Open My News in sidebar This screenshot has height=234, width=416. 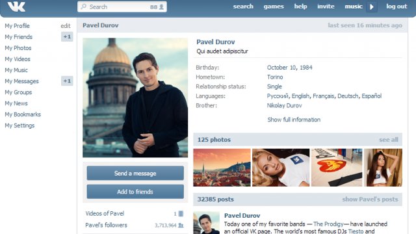tap(16, 103)
